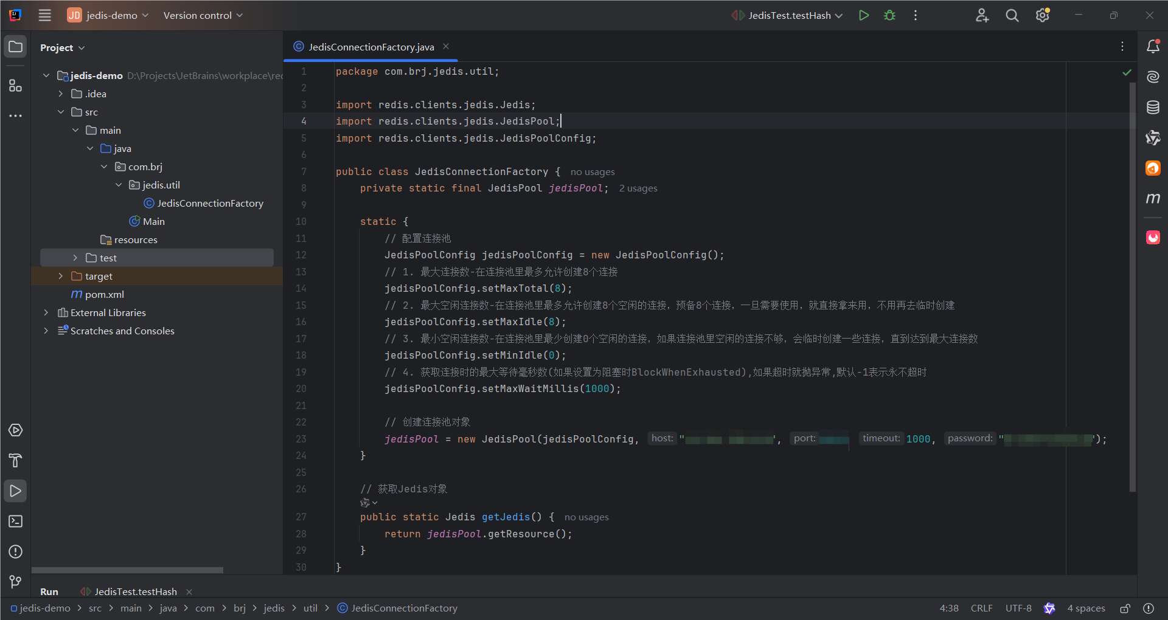Image resolution: width=1168 pixels, height=620 pixels.
Task: Open the Database tool window
Action: 1153,107
